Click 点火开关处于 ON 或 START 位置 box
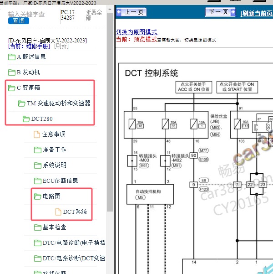This screenshot has height=274, width=273. click(237, 87)
